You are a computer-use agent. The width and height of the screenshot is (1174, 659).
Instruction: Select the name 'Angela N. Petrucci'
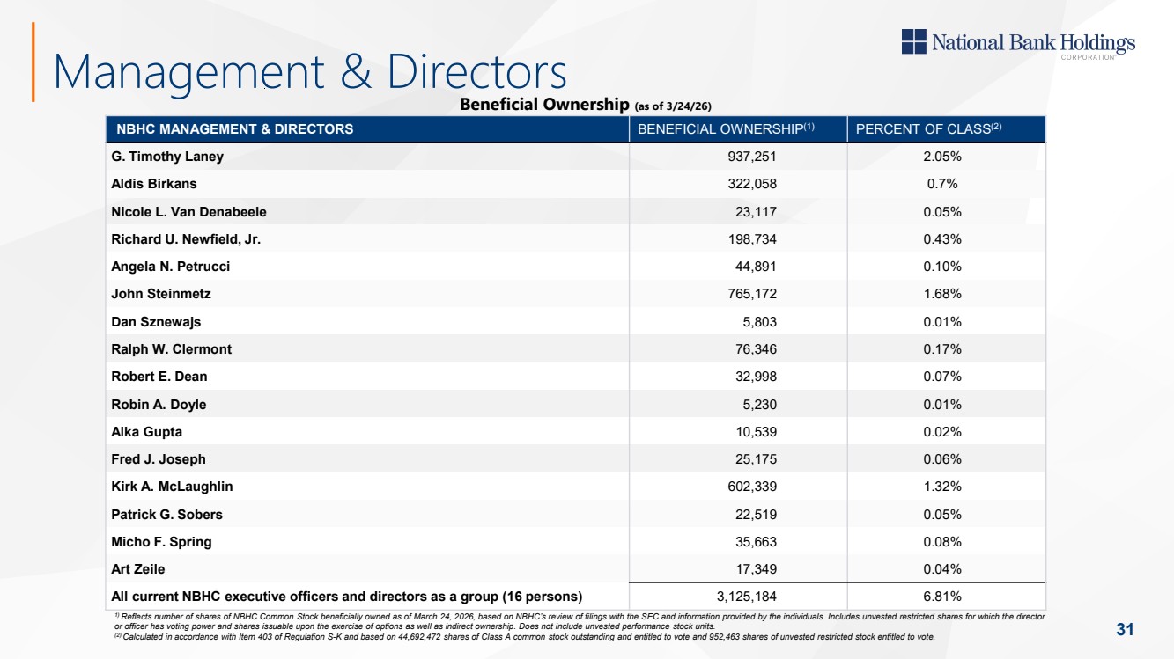tap(171, 267)
